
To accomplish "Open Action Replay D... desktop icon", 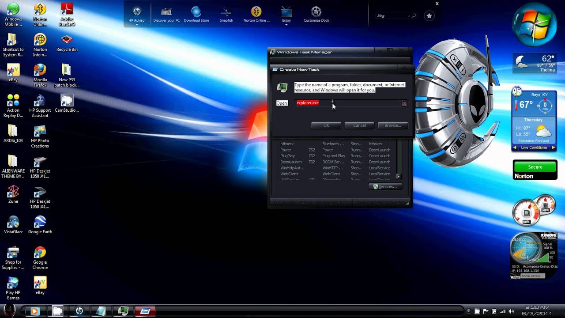I will click(13, 106).
